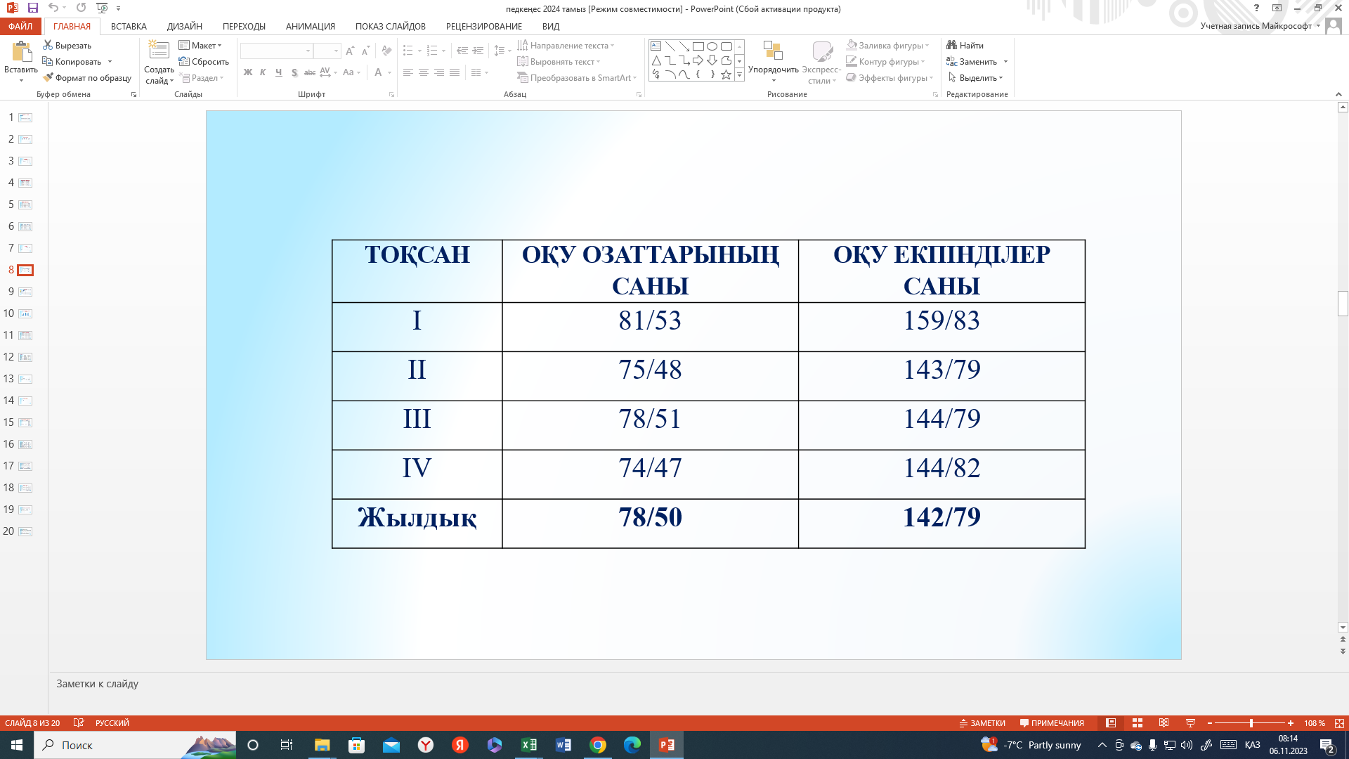Viewport: 1349px width, 759px height.
Task: Click decrease font size icon
Action: pyautogui.click(x=365, y=51)
